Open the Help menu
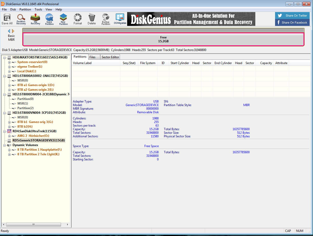This screenshot has height=236, width=313. (59, 9)
